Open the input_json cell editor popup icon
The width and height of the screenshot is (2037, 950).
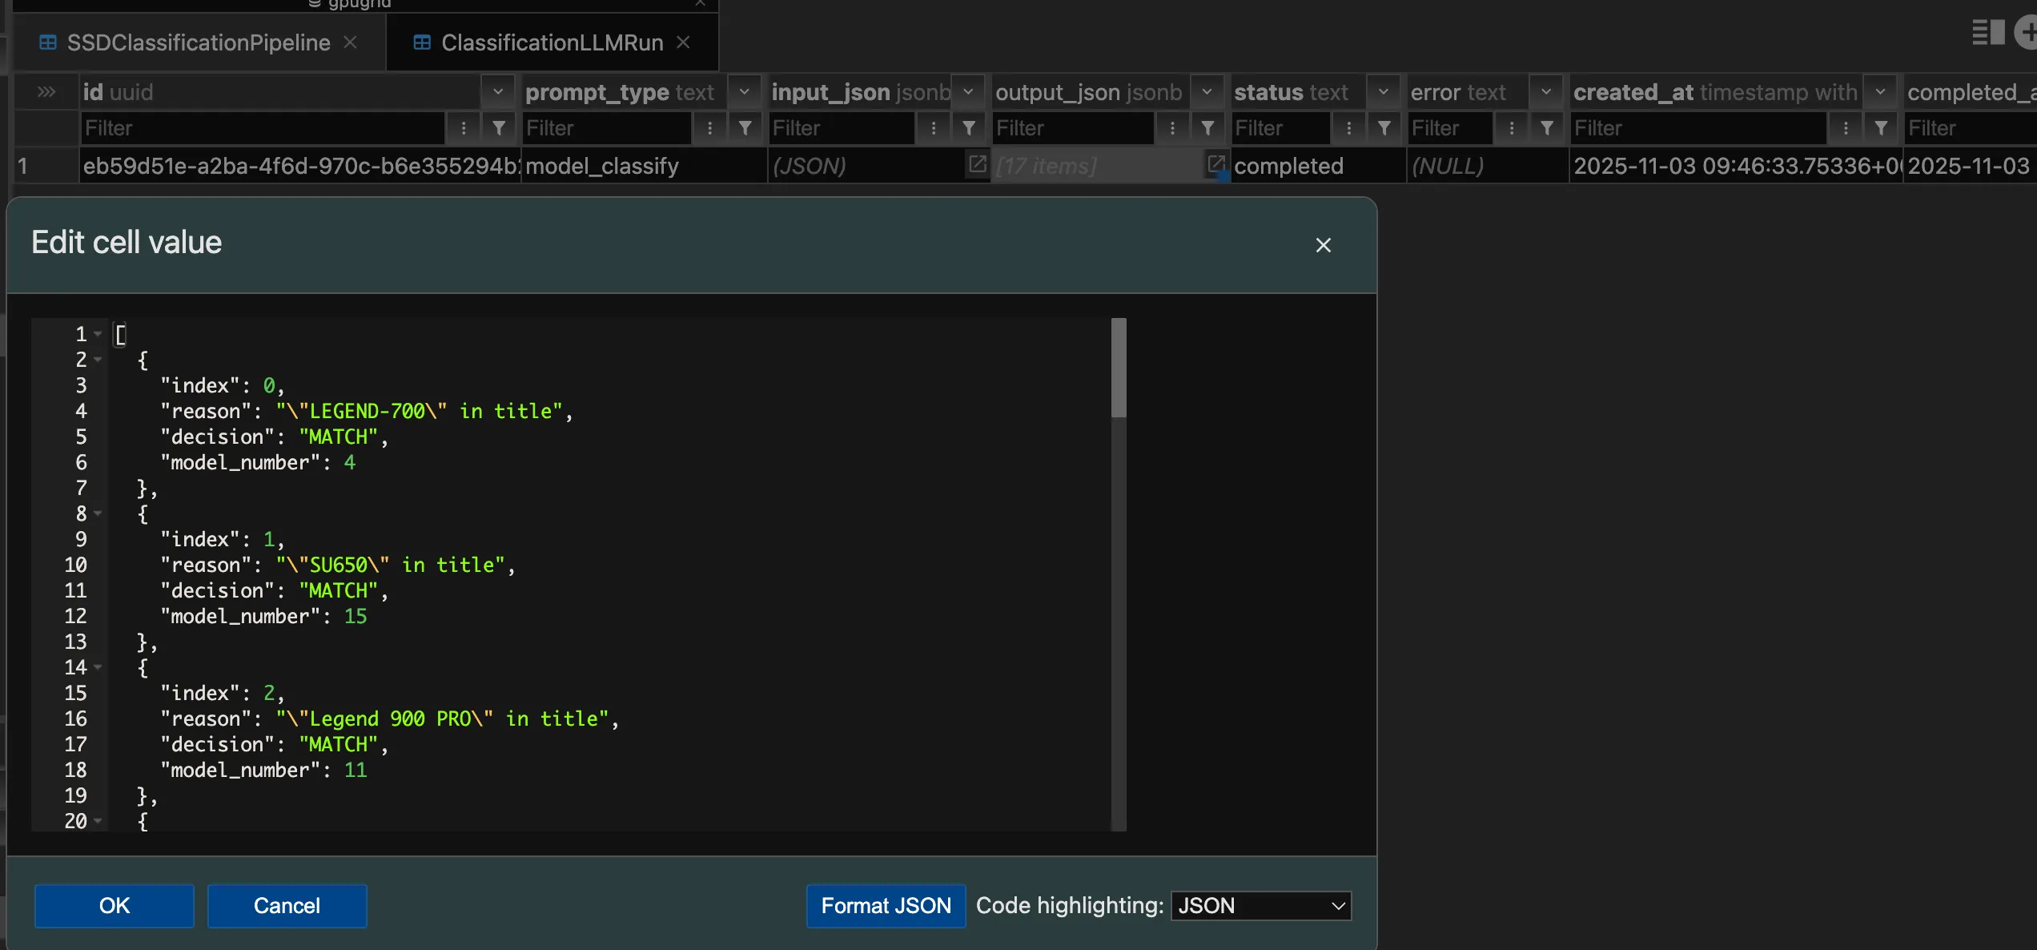point(977,164)
